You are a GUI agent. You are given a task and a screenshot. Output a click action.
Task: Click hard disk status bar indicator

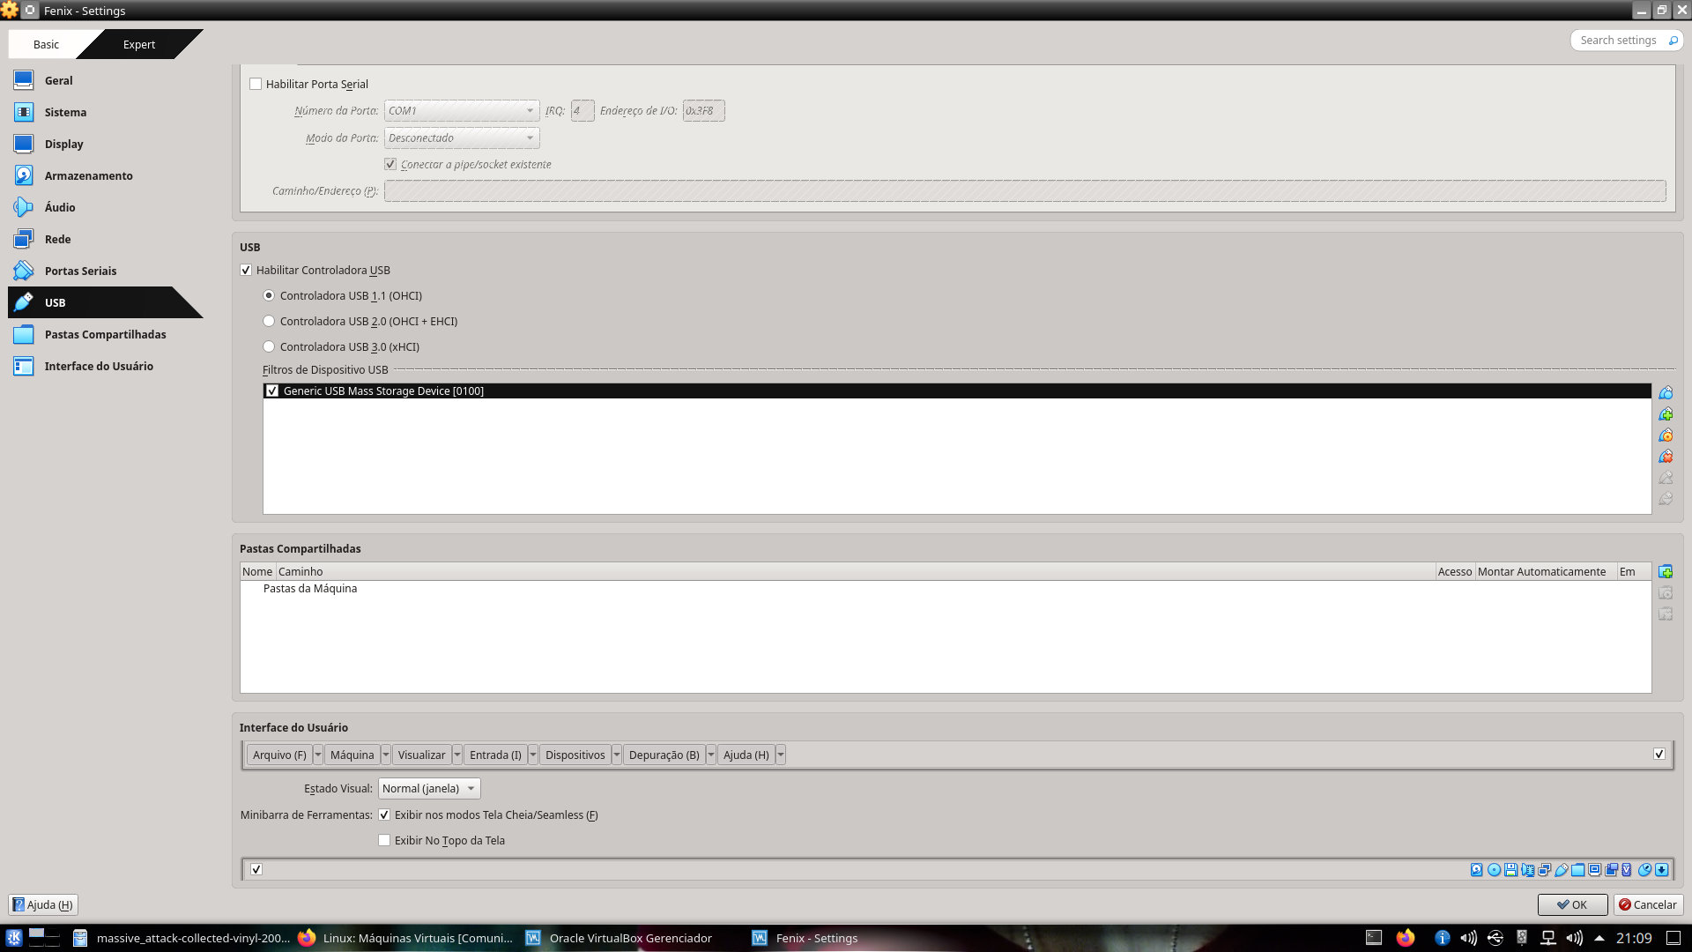[x=1477, y=870]
